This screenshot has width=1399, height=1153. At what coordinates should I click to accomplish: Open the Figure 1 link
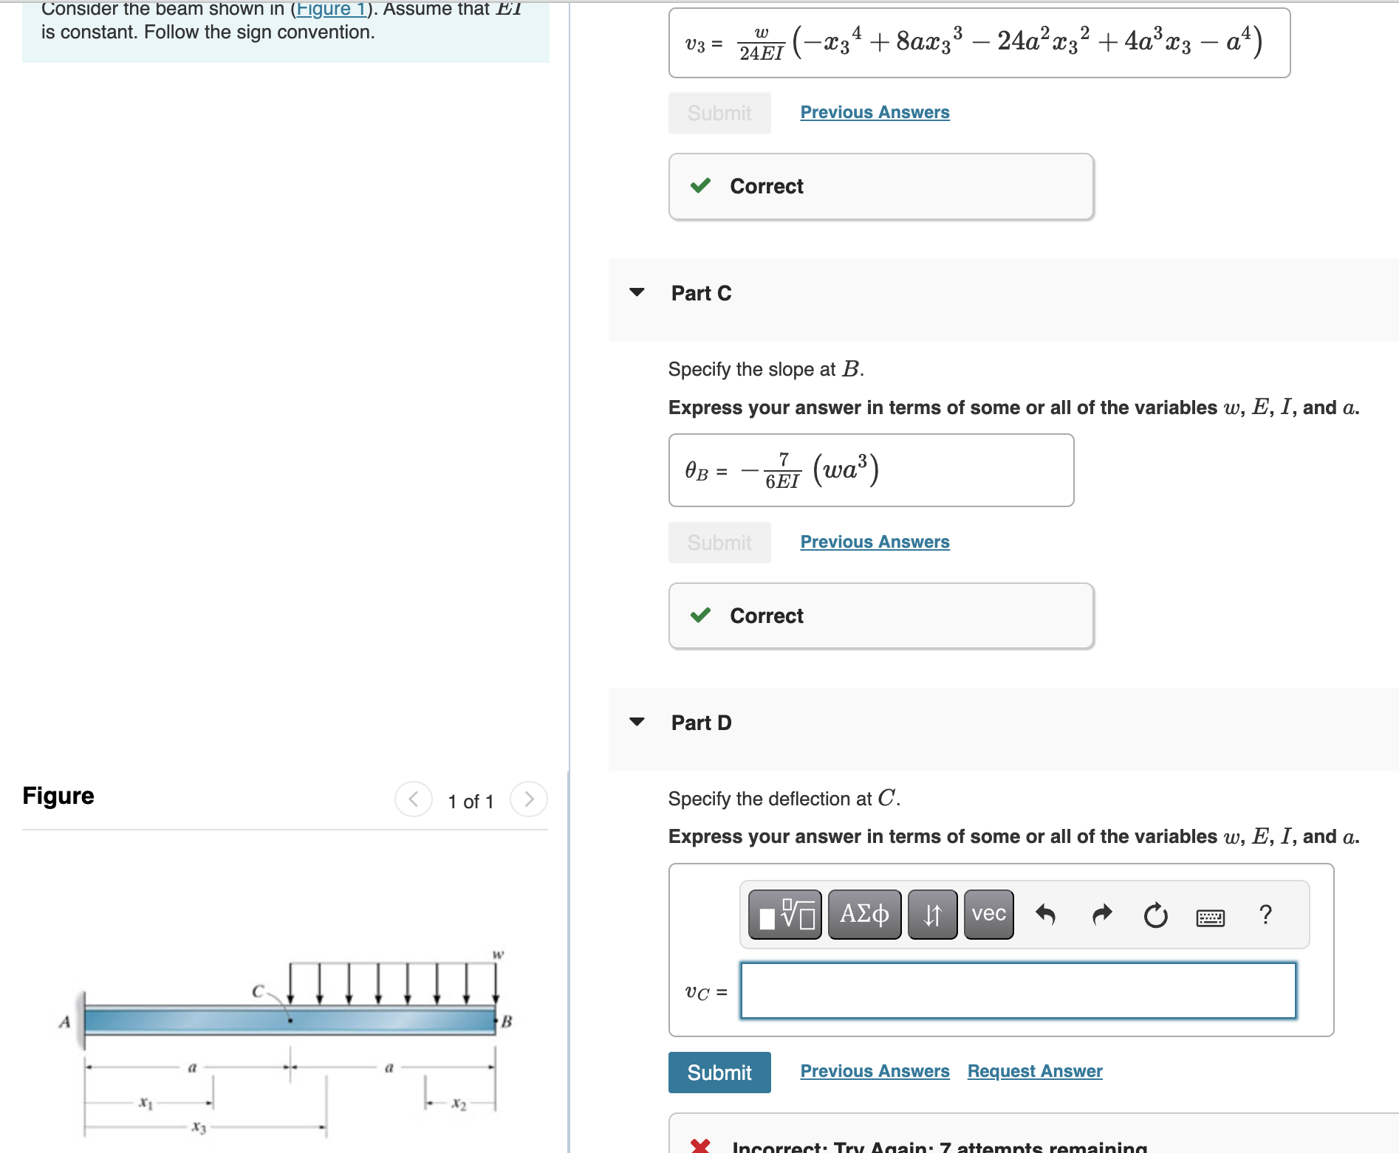point(332,9)
